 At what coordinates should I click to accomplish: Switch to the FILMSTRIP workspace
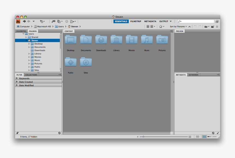[136, 21]
